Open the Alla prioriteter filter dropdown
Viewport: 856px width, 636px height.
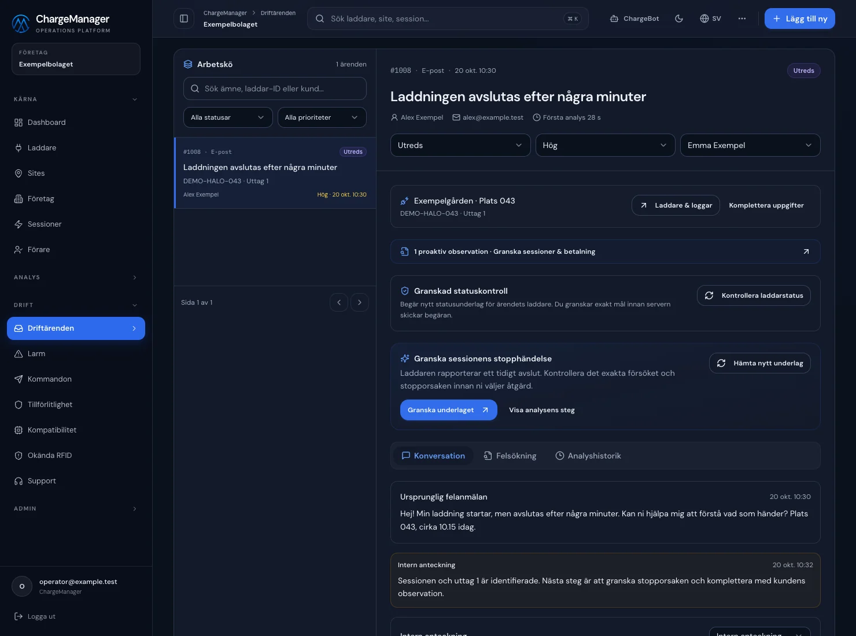[x=322, y=117]
